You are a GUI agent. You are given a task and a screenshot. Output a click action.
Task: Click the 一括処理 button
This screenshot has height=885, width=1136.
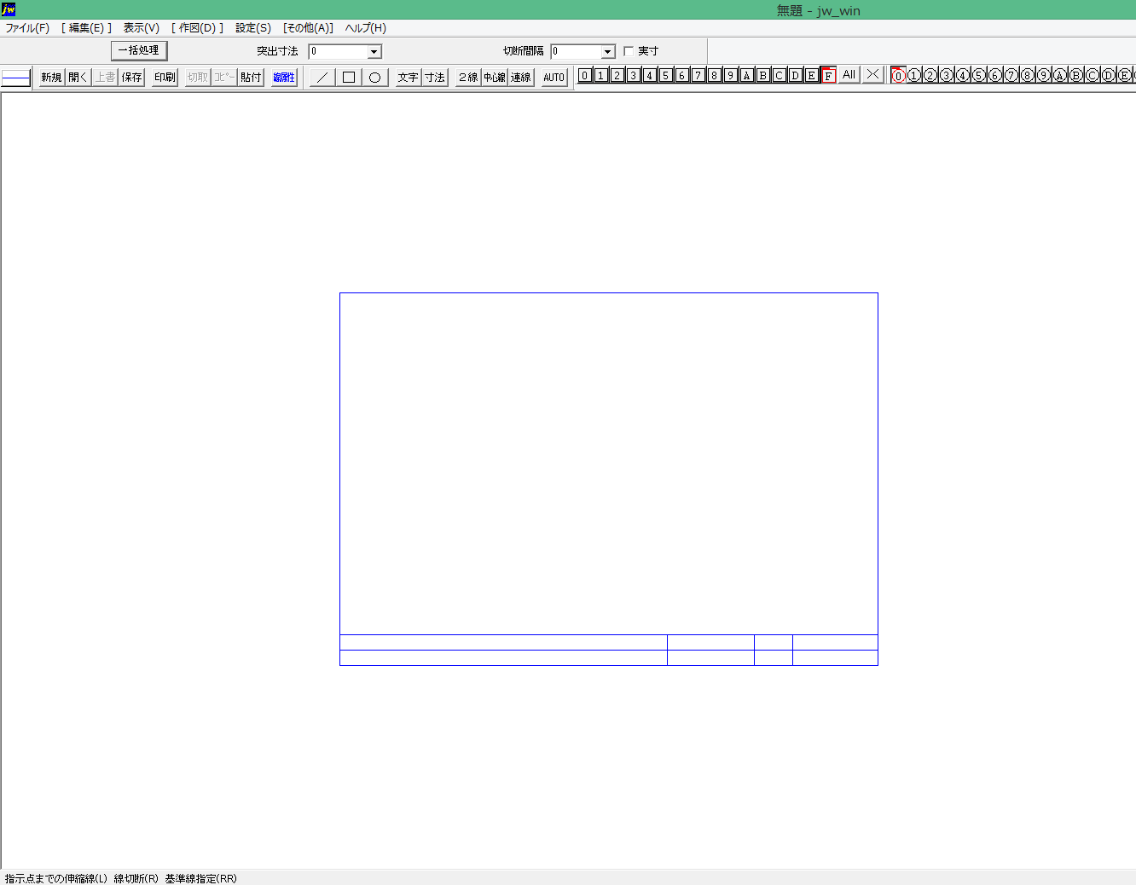pyautogui.click(x=139, y=50)
